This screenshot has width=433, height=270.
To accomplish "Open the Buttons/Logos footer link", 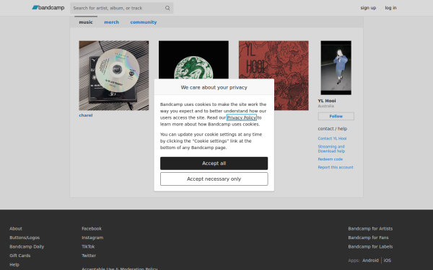I will (x=25, y=238).
